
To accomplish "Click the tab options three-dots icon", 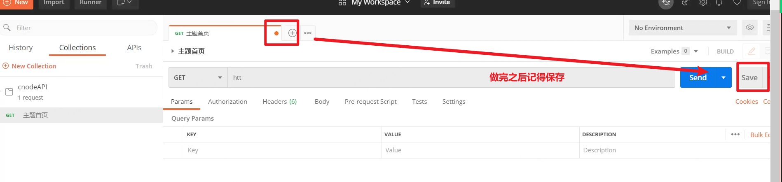I will 308,33.
